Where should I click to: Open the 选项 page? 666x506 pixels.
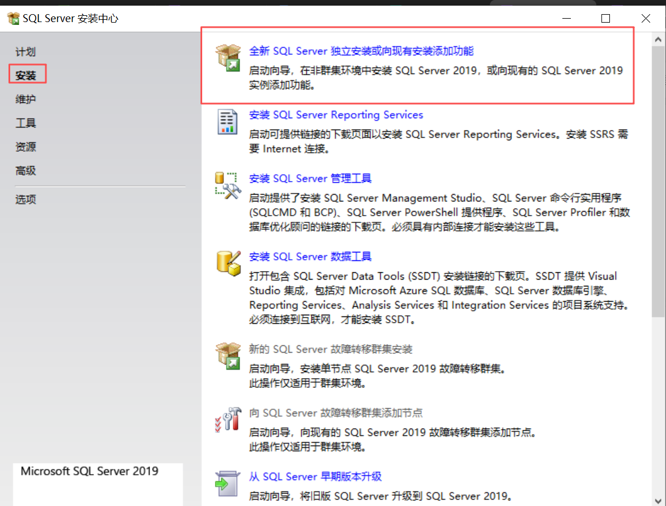25,199
